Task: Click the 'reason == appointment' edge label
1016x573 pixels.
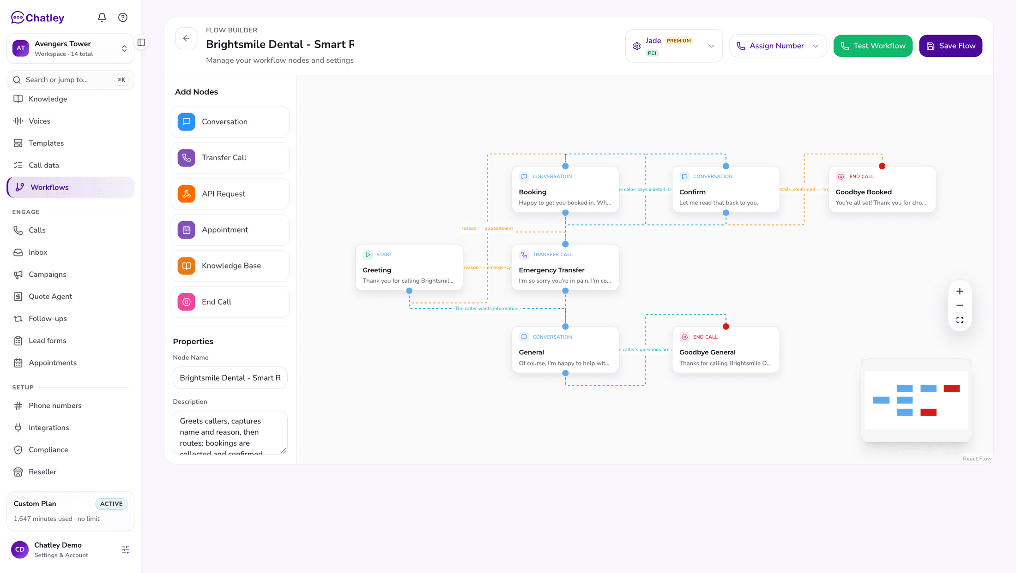Action: point(487,228)
